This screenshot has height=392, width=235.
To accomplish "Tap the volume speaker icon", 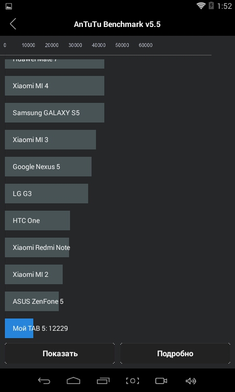I will coord(191,381).
